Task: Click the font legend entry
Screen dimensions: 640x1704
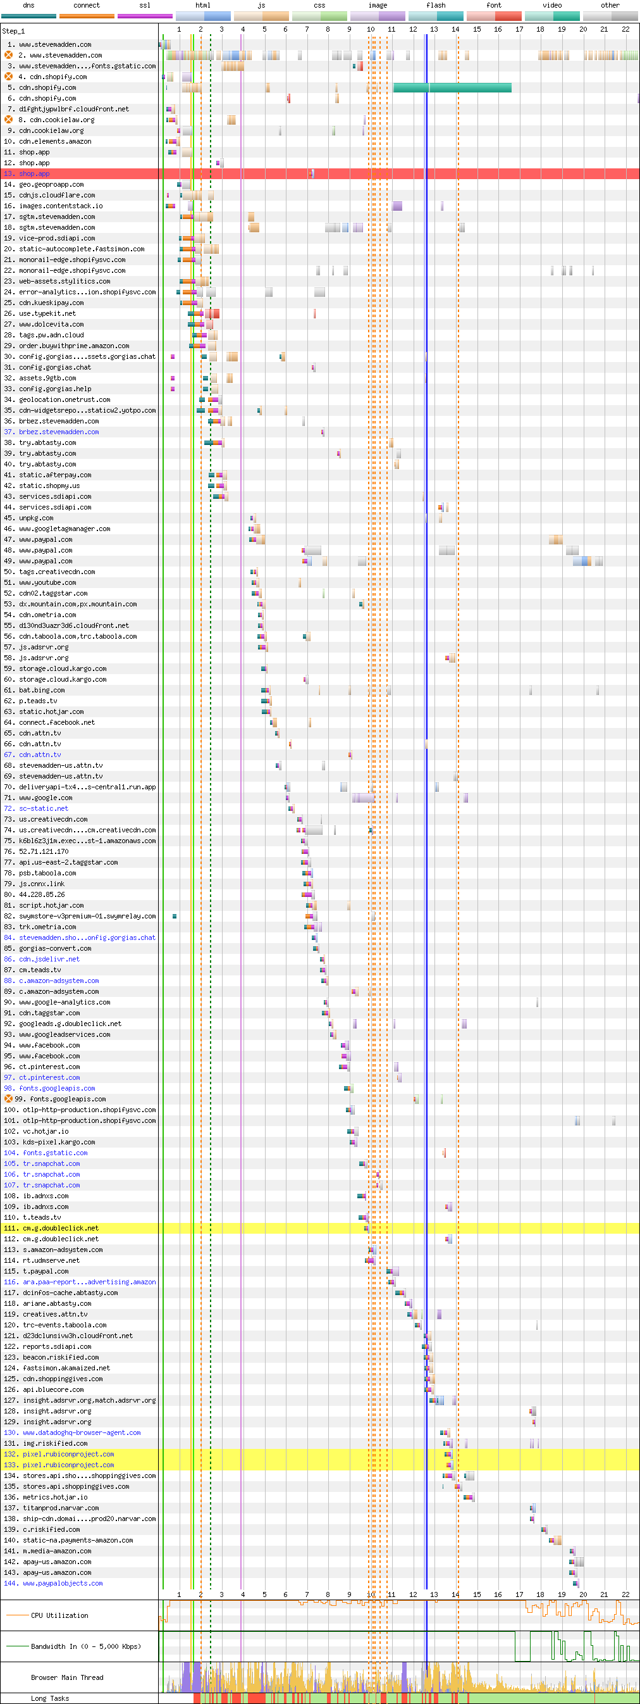Action: tap(494, 5)
